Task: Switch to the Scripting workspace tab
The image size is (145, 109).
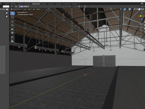Action: (x=75, y=4)
